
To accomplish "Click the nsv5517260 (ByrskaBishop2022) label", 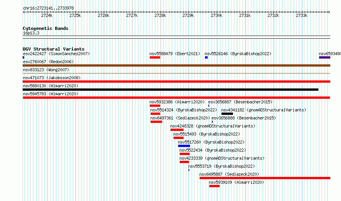I will tap(211, 142).
